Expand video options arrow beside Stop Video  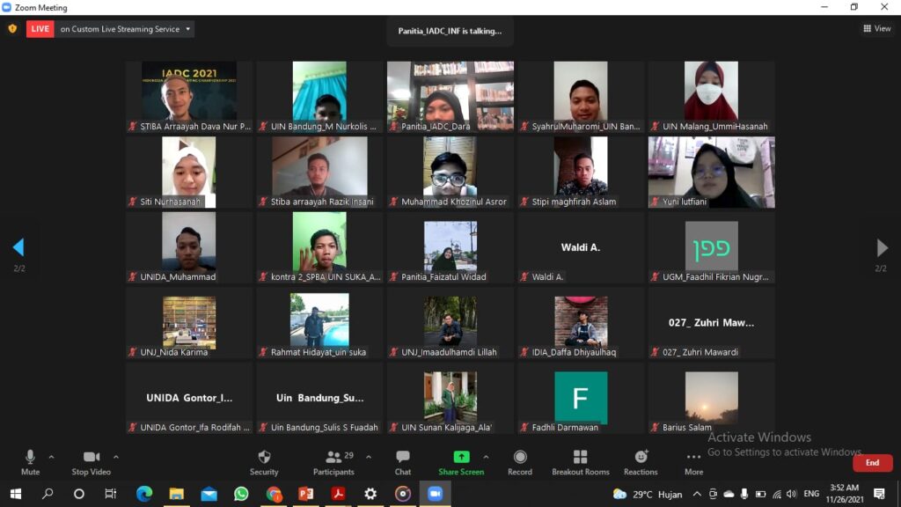(x=116, y=457)
